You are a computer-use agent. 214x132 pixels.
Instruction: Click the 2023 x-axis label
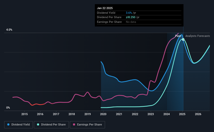(x=151, y=114)
